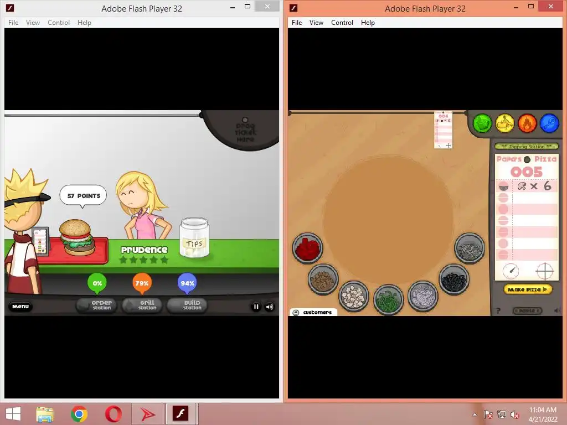Pick the brown sausage topping bin
The width and height of the screenshot is (567, 425).
click(x=323, y=279)
